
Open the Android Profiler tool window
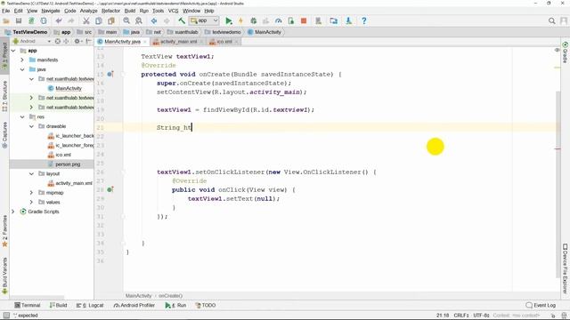click(134, 306)
